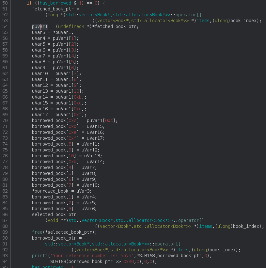This screenshot has width=266, height=268.
Task: Click free call on line 89
Action: (37, 232)
